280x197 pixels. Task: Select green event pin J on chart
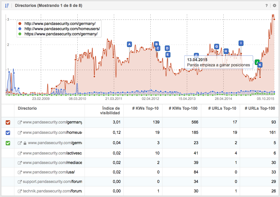[x=257, y=62]
